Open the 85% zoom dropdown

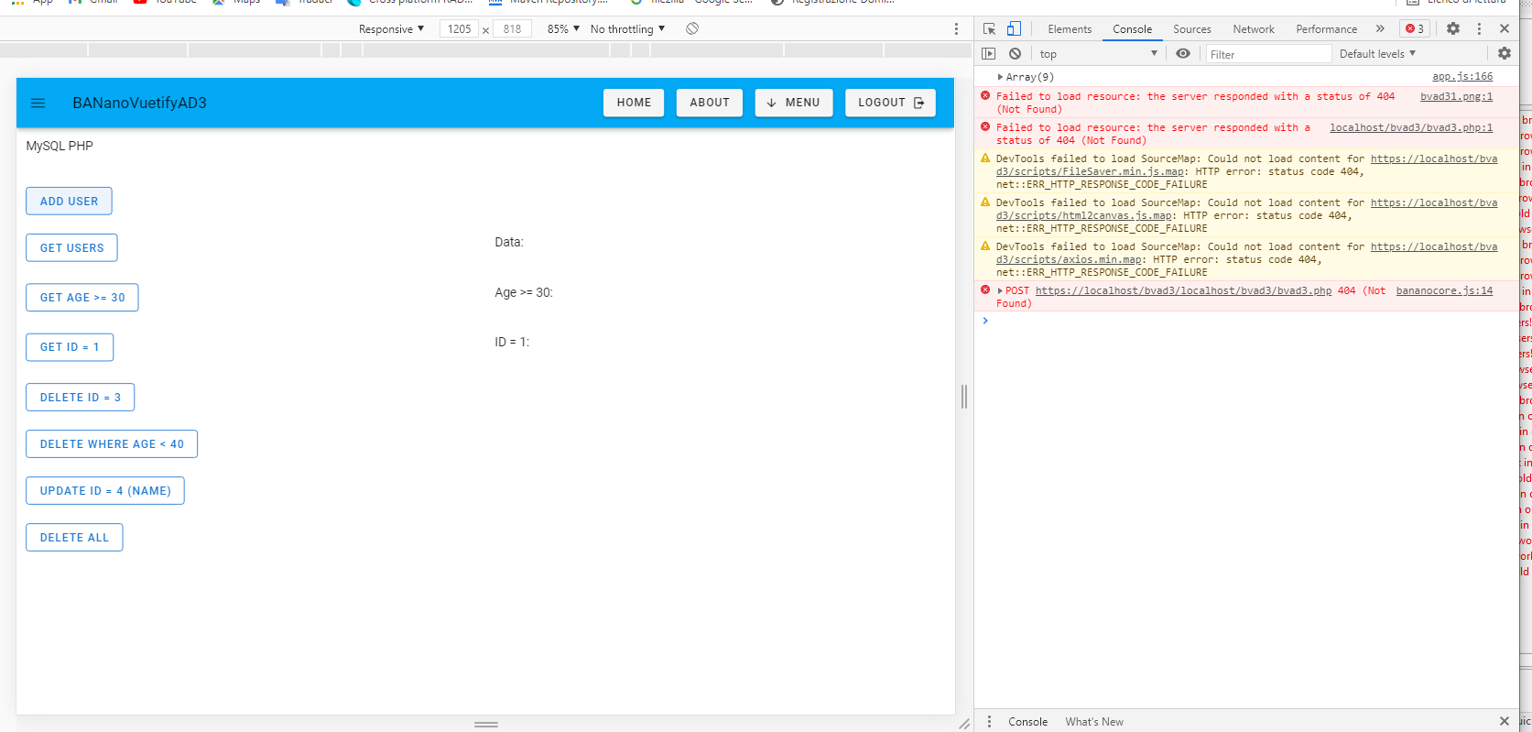click(x=563, y=28)
